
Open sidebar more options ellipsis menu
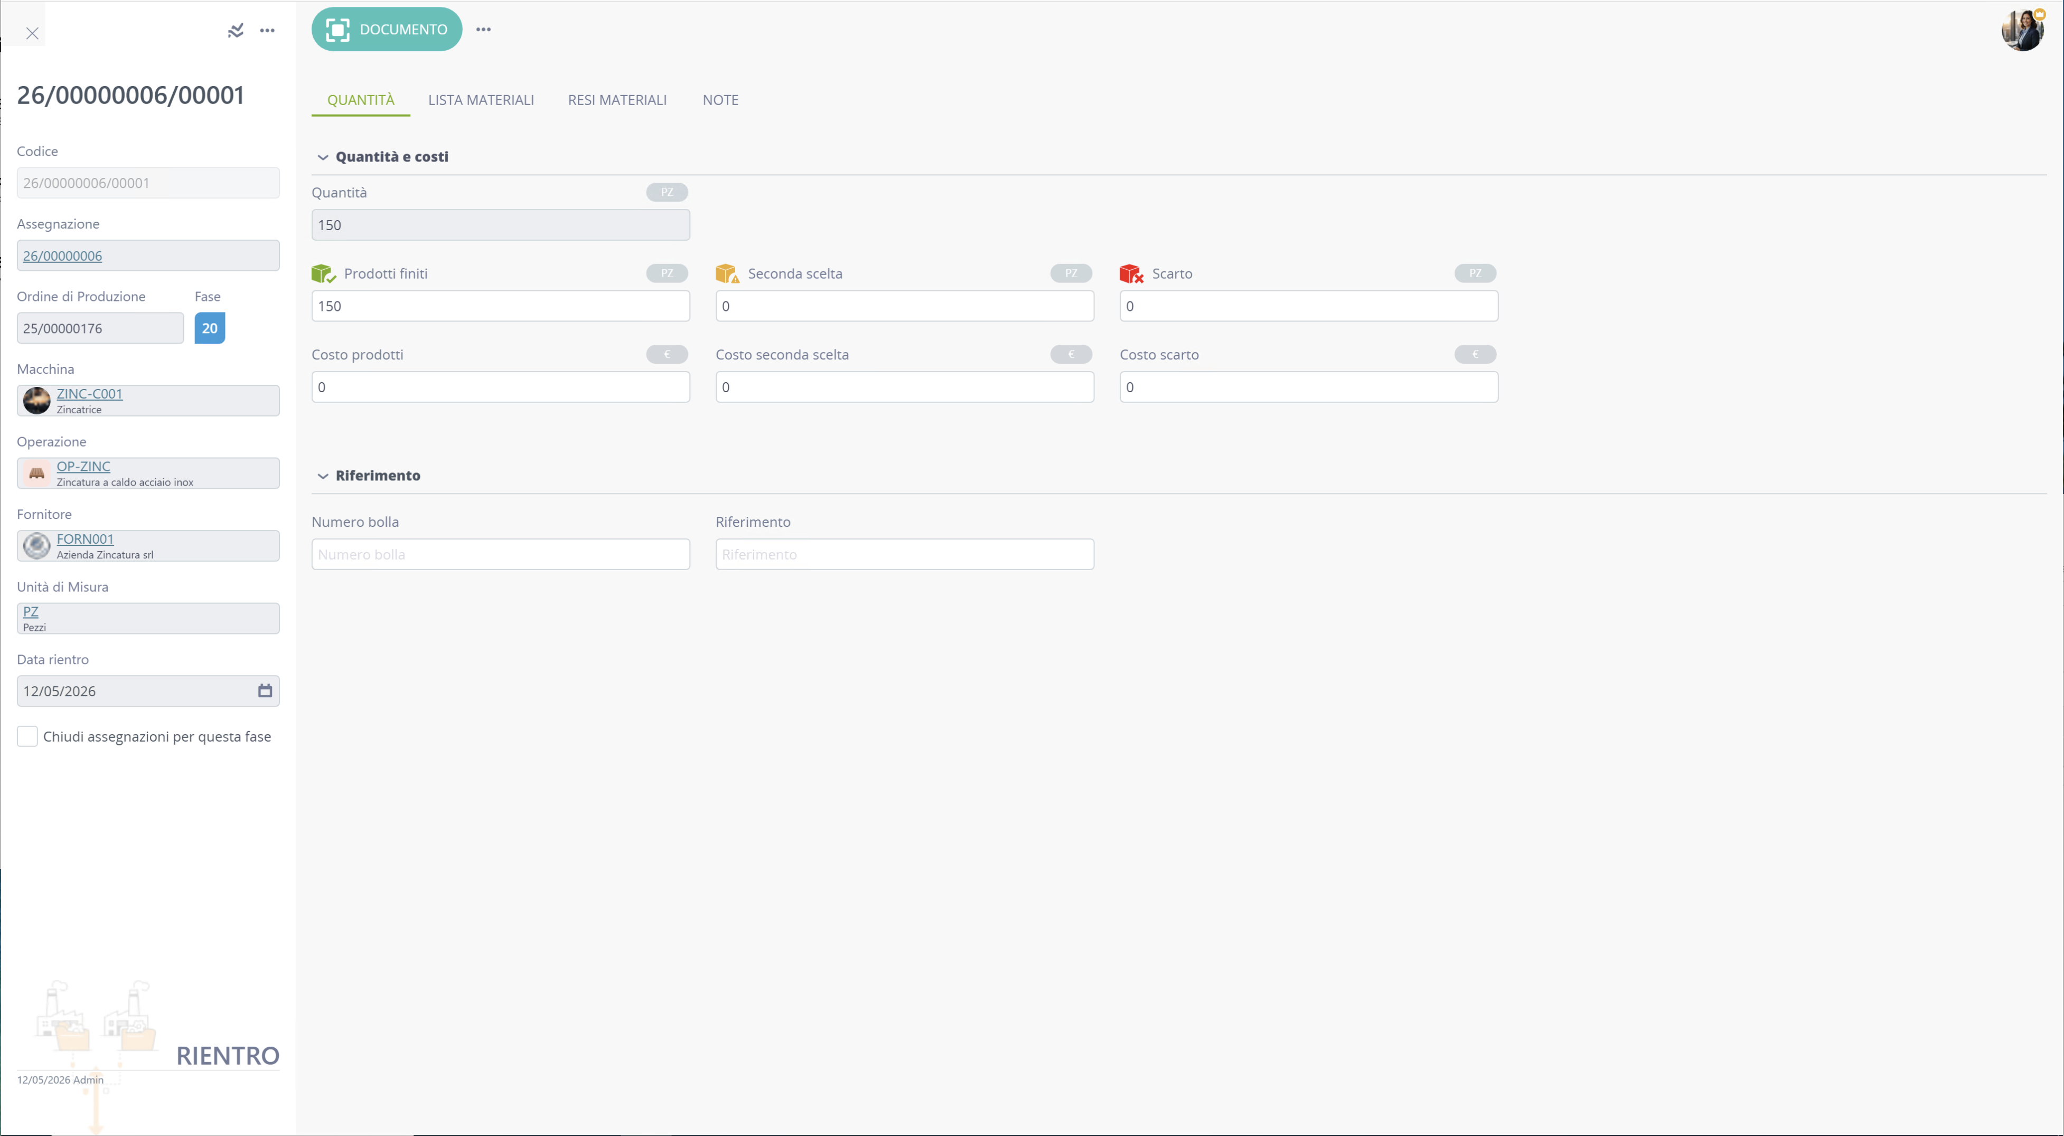[x=268, y=31]
